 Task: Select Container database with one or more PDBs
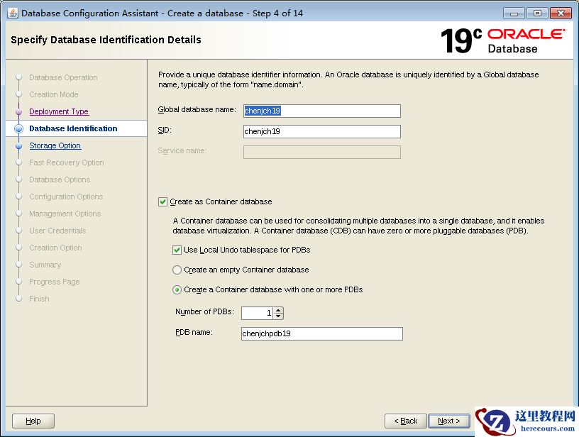pos(177,289)
